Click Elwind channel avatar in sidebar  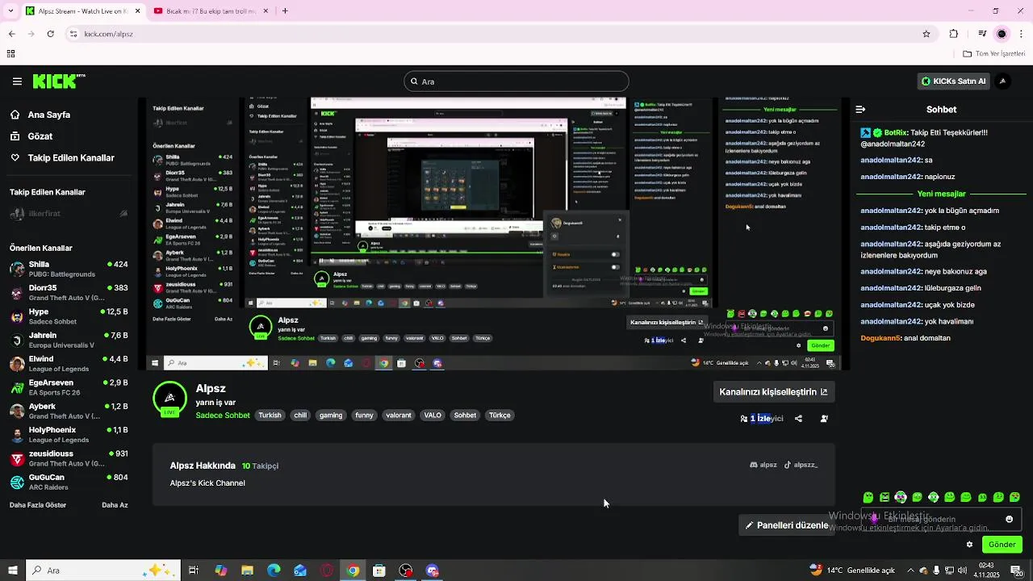click(17, 364)
